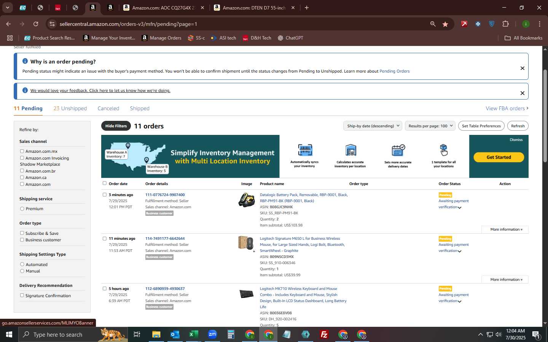Open Chrome three-dot menu
Image resolution: width=548 pixels, height=342 pixels.
point(540,24)
